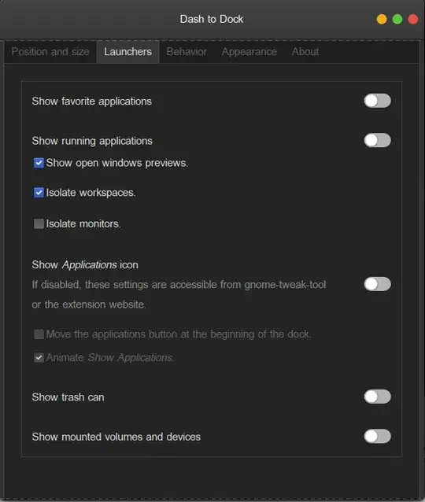Switch to the Position and size tab
Image resolution: width=425 pixels, height=502 pixels.
tap(50, 52)
